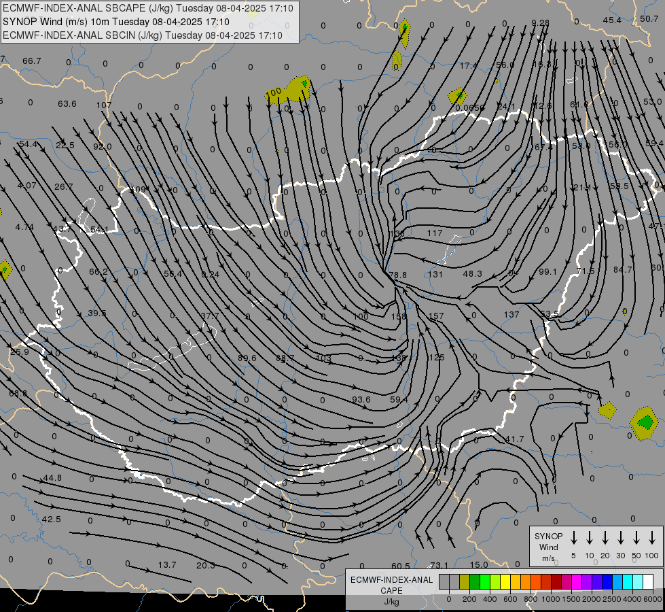
Task: Click the CAPE value 117
Action: [435, 233]
